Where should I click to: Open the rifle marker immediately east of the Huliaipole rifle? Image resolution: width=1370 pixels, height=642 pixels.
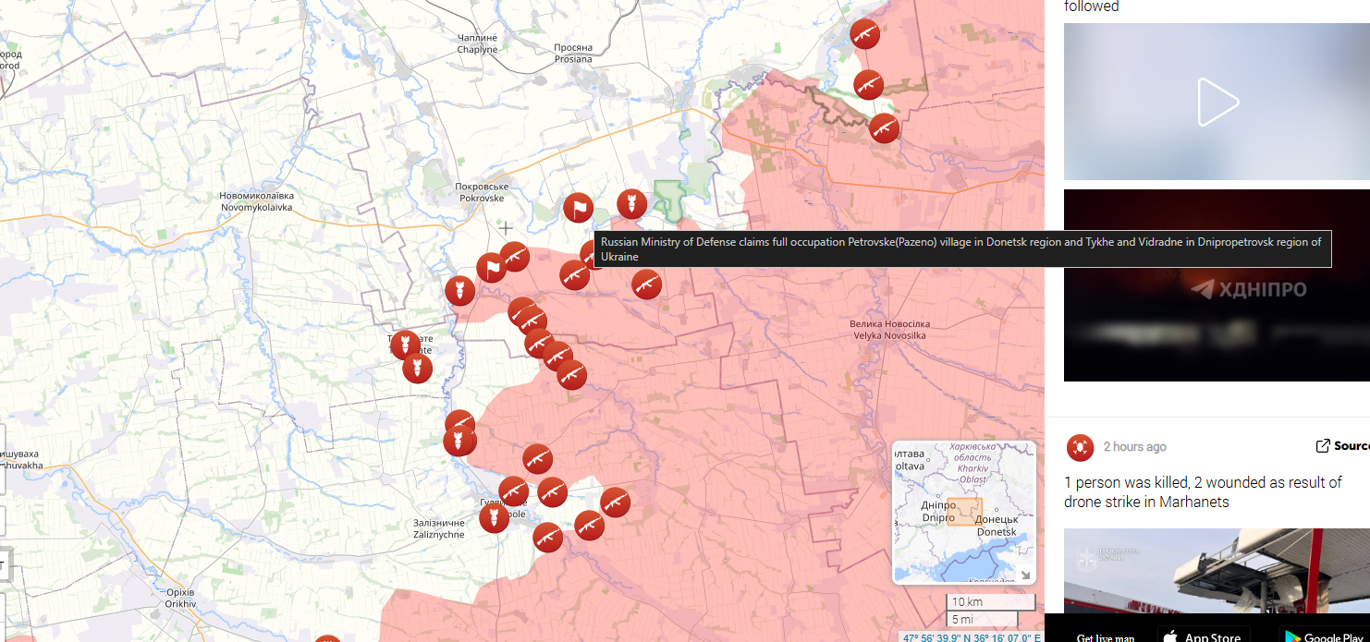[553, 492]
